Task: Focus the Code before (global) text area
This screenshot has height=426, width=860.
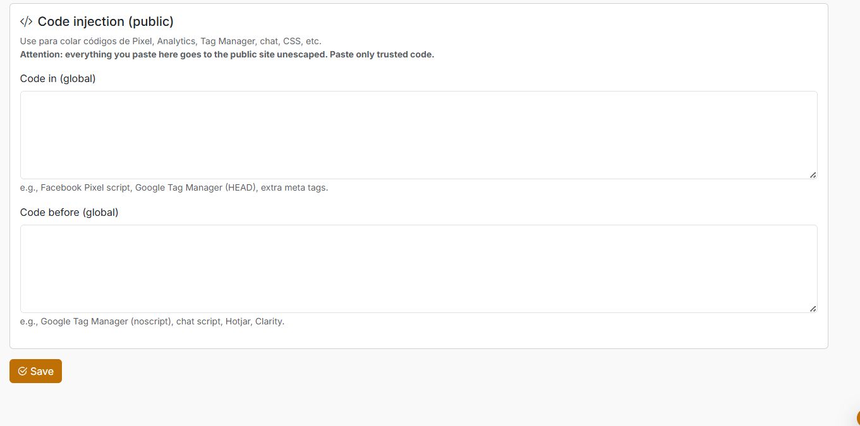Action: click(418, 268)
